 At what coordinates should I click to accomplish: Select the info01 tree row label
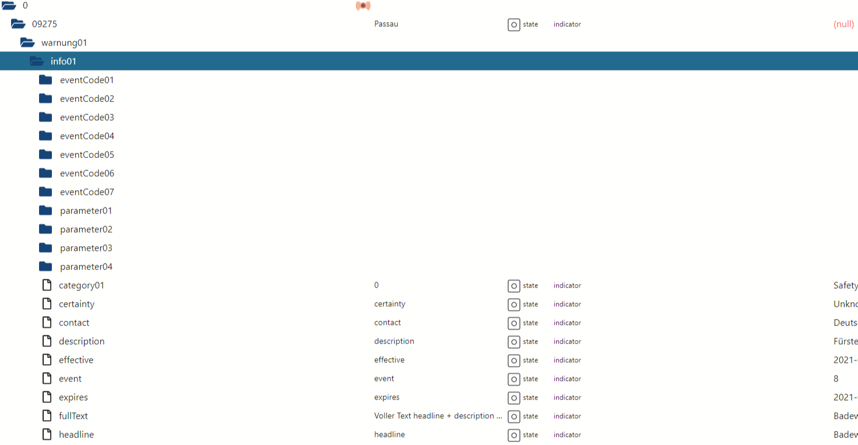click(x=64, y=61)
